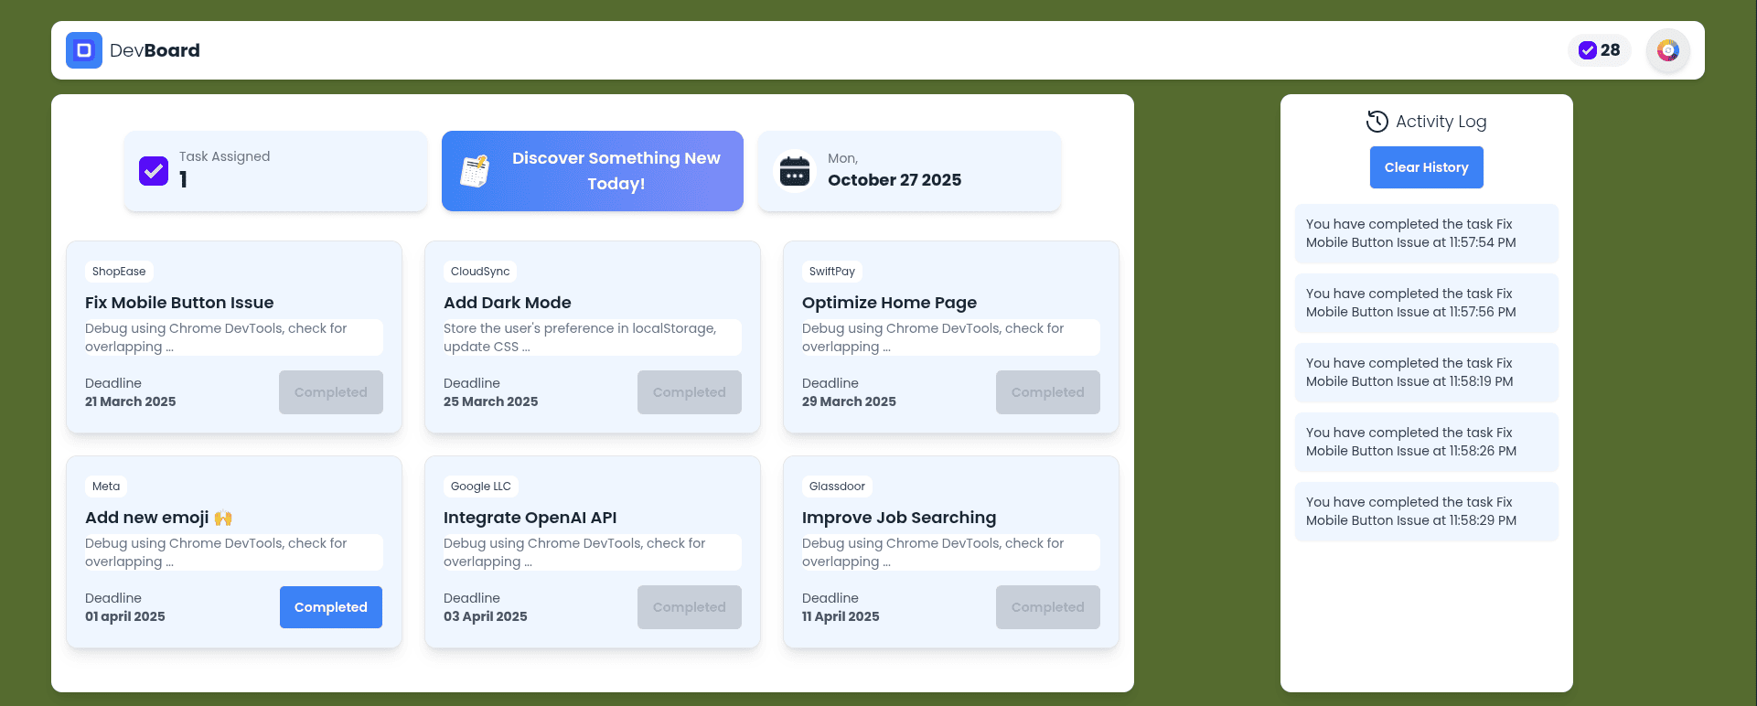
Task: Click Completed button on Add Dark Mode card
Action: point(690,392)
